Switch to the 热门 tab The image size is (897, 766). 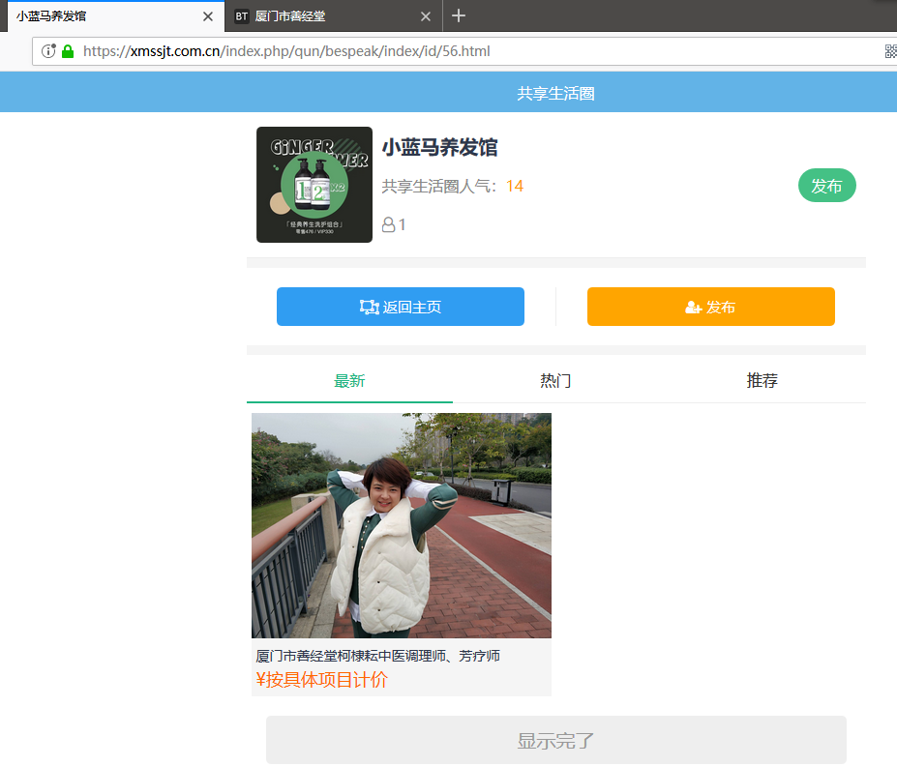(x=555, y=381)
